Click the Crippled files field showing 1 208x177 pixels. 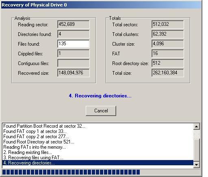point(74,53)
